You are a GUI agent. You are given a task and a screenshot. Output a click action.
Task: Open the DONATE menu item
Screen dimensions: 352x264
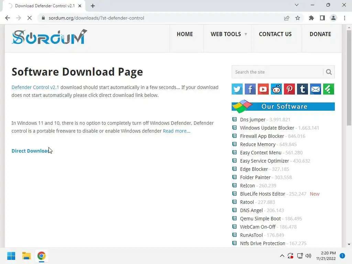pyautogui.click(x=320, y=34)
